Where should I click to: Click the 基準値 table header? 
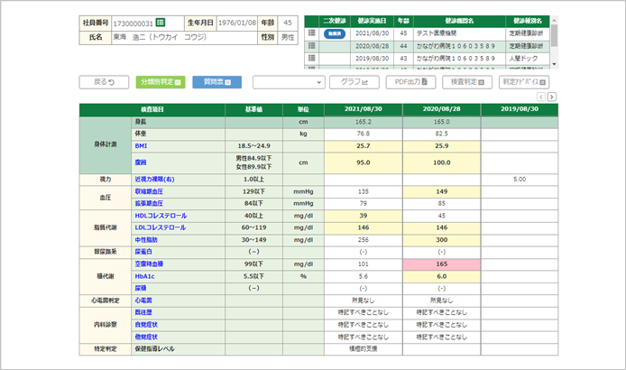click(x=253, y=109)
